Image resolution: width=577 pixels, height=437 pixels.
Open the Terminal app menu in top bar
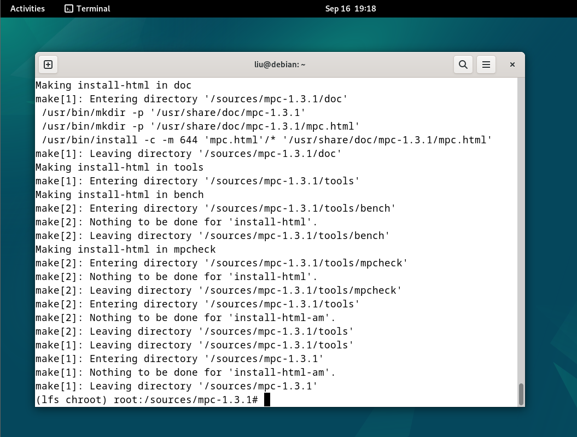[x=88, y=8]
